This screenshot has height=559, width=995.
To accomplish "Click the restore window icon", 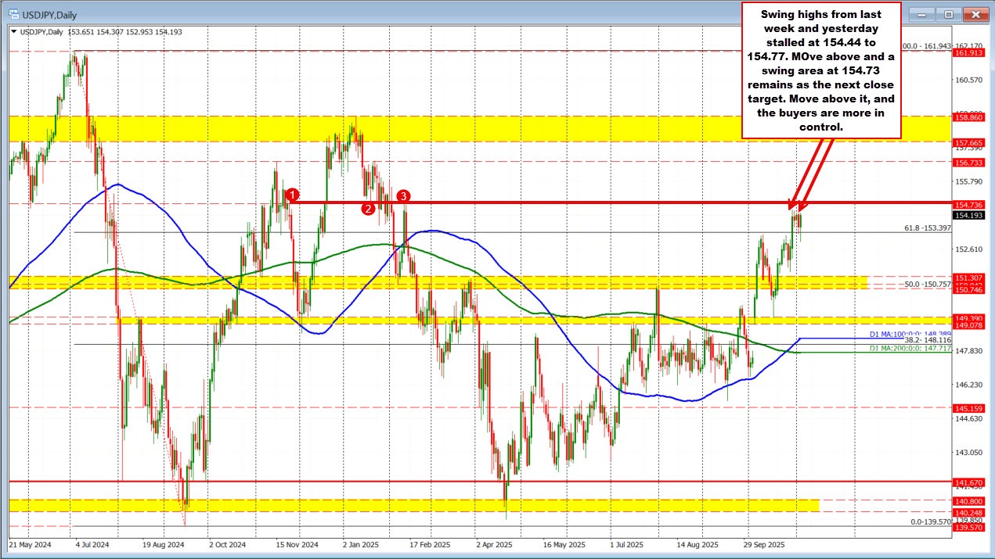I will click(948, 14).
